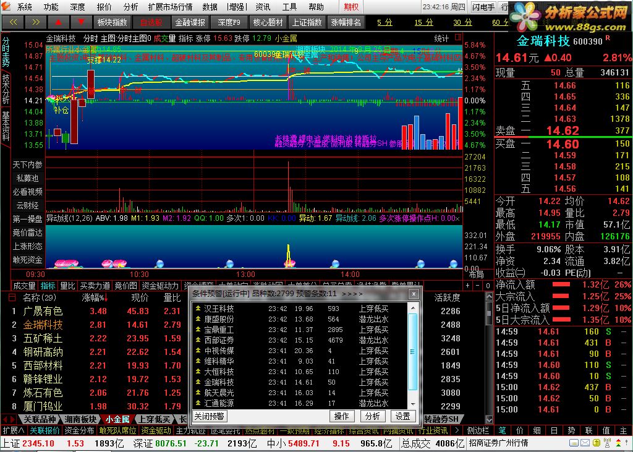Click the 深度F9 toolbar button
This screenshot has width=633, height=452.
229,22
